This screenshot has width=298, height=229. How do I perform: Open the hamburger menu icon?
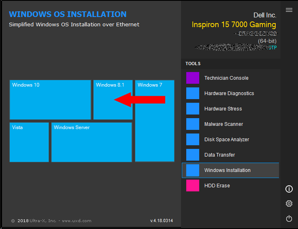(x=289, y=10)
